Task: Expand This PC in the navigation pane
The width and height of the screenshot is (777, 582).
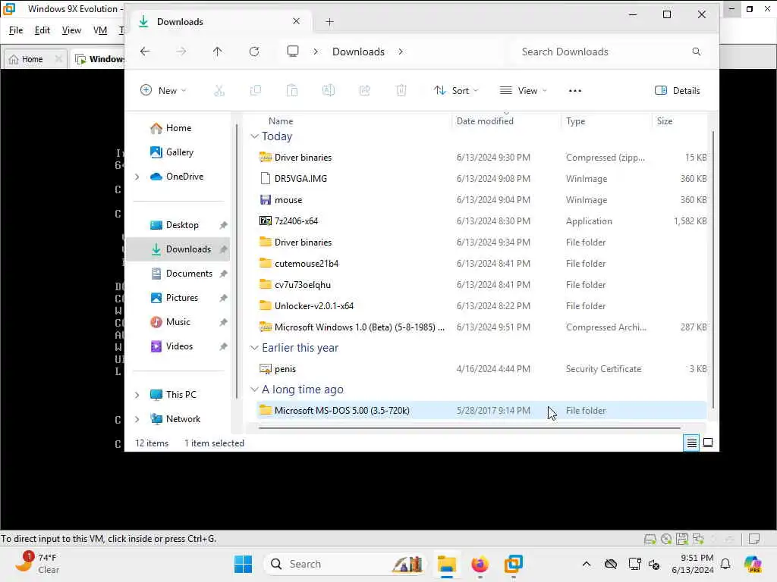Action: [x=137, y=395]
